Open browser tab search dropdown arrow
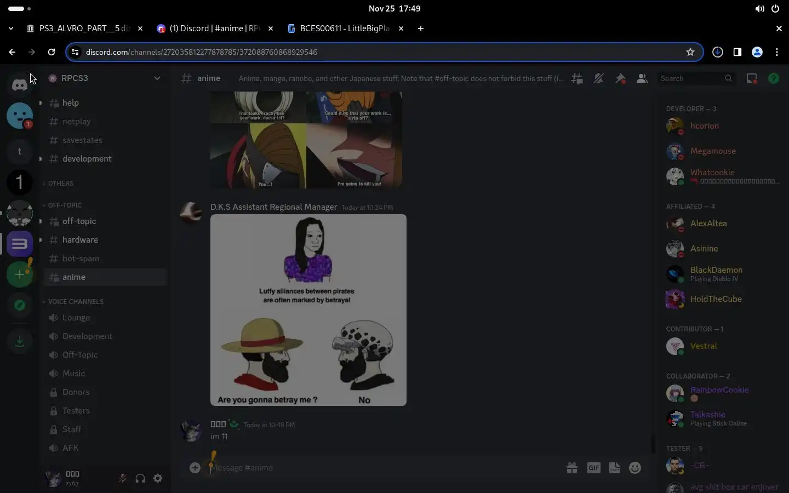Viewport: 789px width, 493px height. pos(11,28)
